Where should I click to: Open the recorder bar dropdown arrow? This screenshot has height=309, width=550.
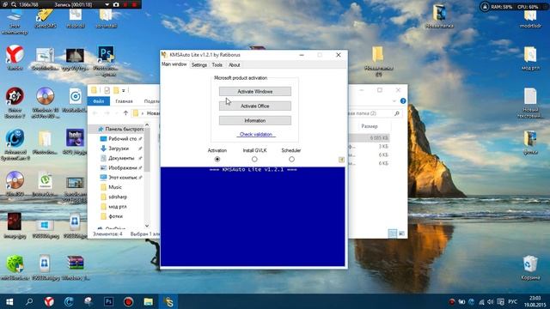107,4
